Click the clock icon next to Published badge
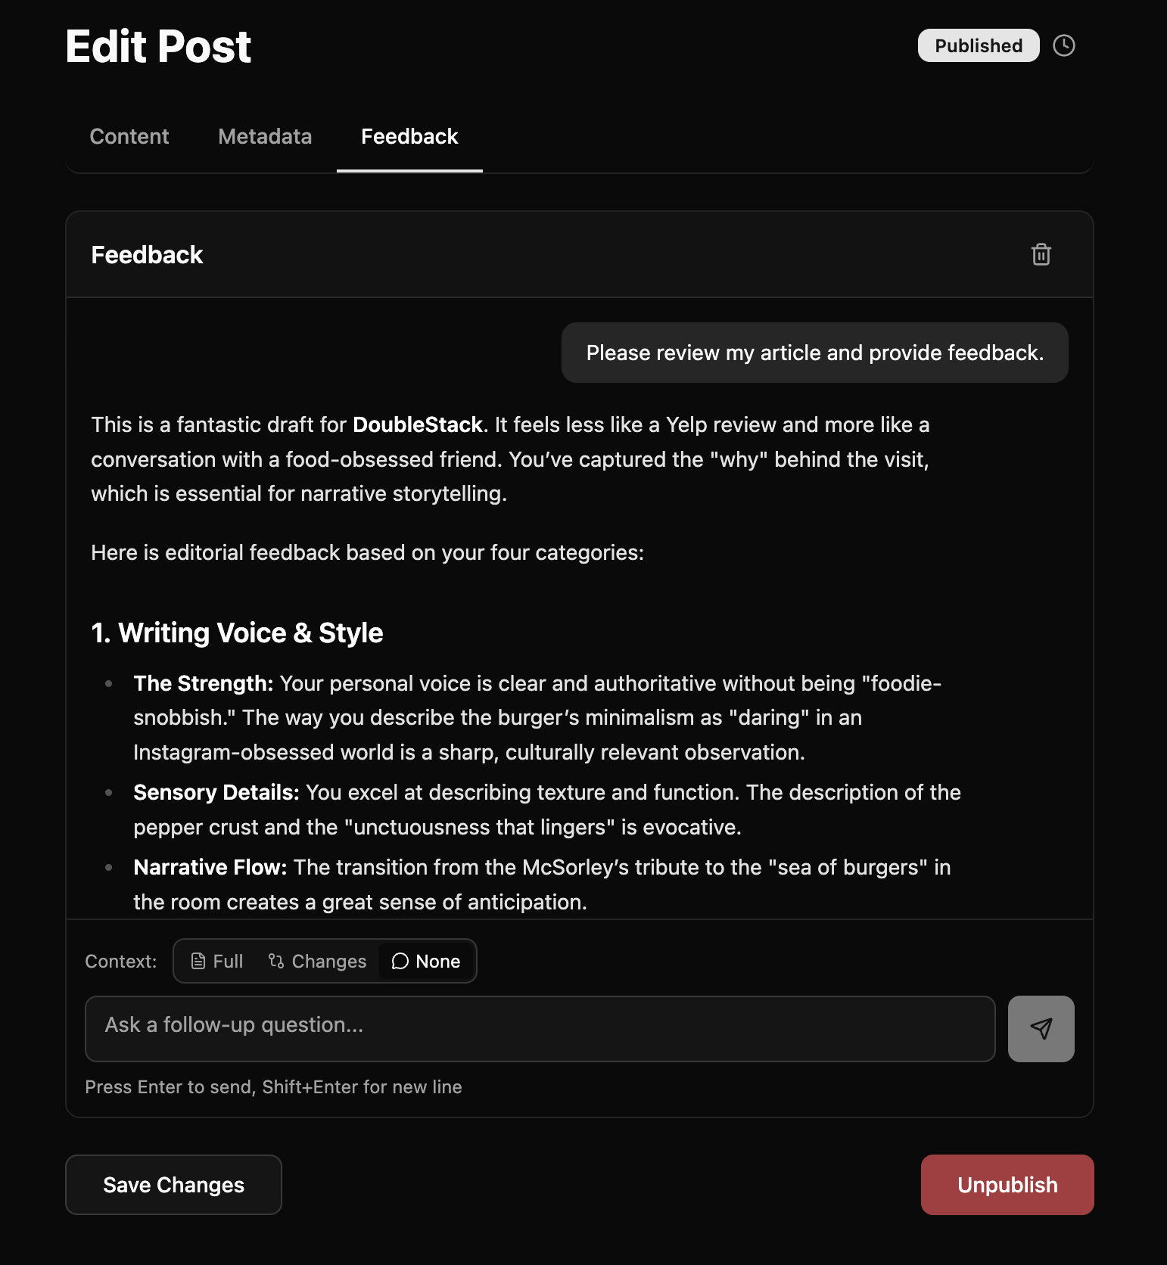The image size is (1167, 1265). pyautogui.click(x=1064, y=45)
